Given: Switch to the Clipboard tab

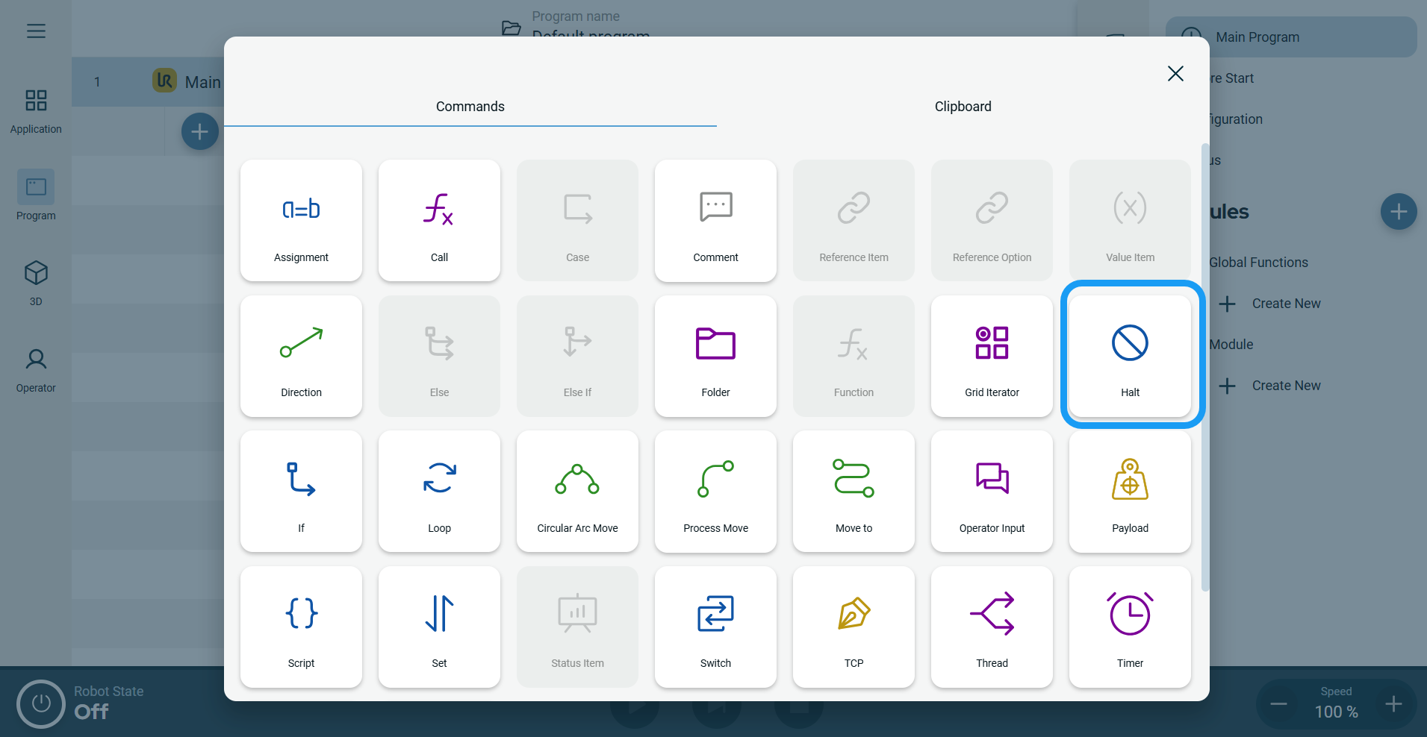Looking at the screenshot, I should [x=963, y=107].
